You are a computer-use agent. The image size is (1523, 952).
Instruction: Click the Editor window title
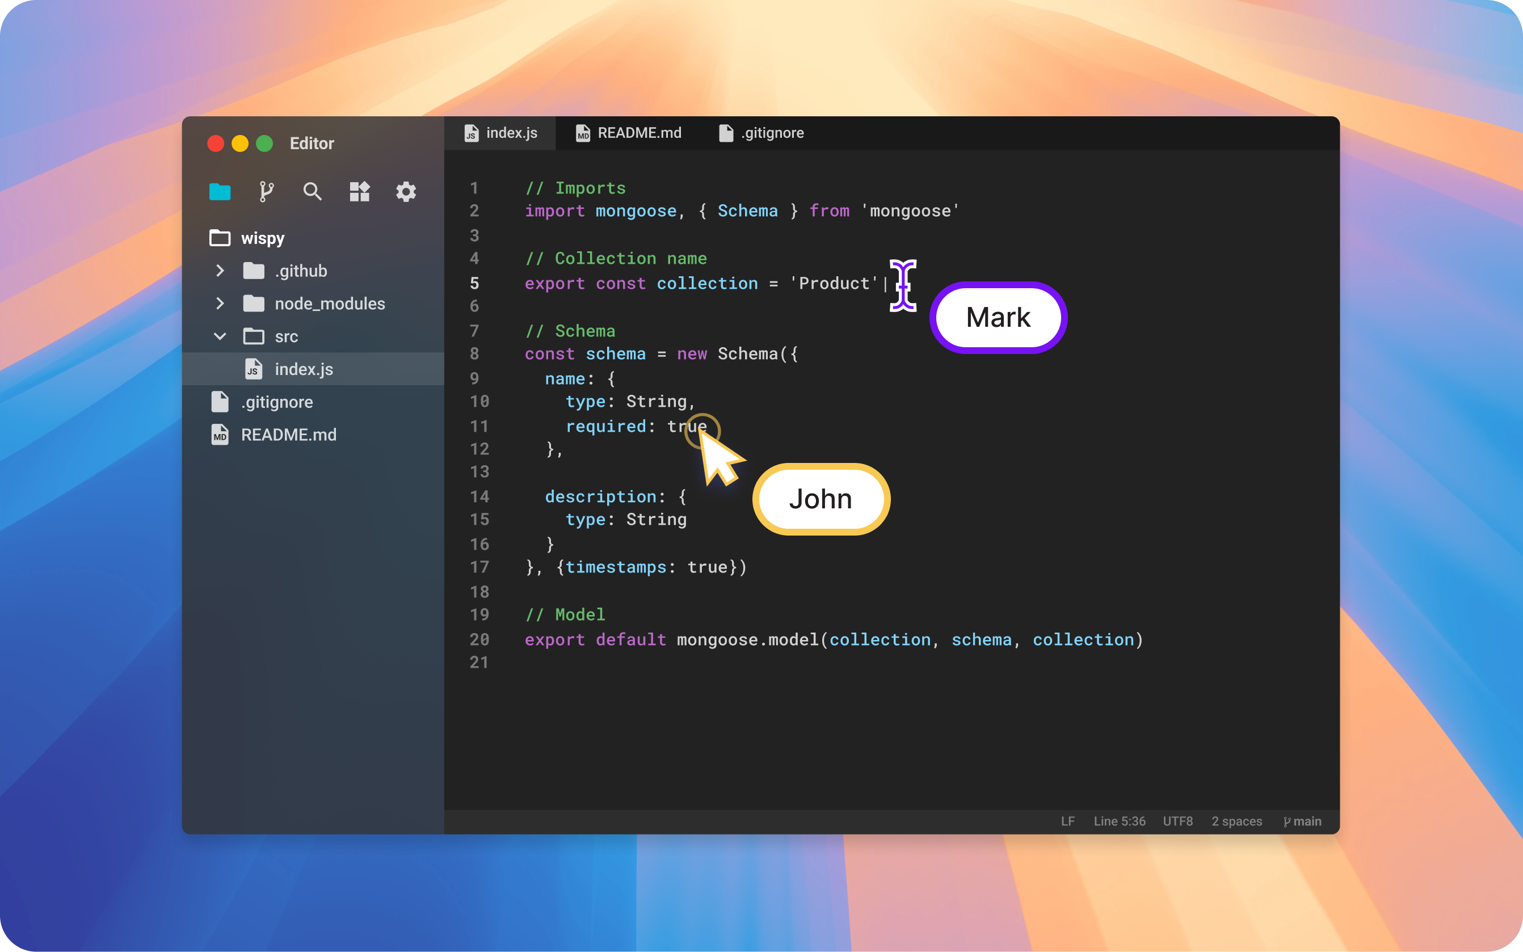[312, 144]
